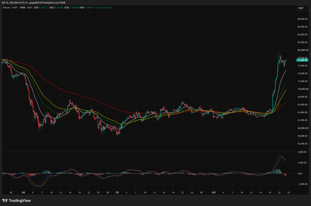
Task: Click the −2,000.00 MACD axis label
Action: coord(302,184)
